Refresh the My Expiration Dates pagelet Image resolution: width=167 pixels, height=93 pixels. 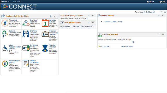pos(88,22)
